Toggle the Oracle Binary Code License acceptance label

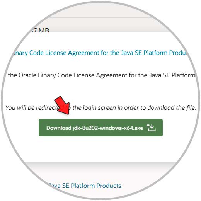[x=100, y=75]
